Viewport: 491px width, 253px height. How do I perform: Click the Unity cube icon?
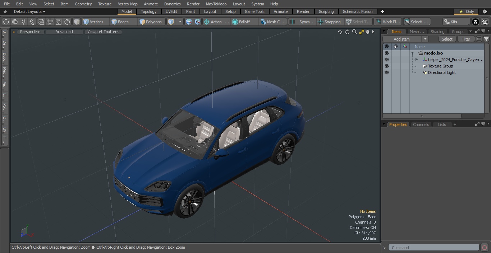[476, 22]
